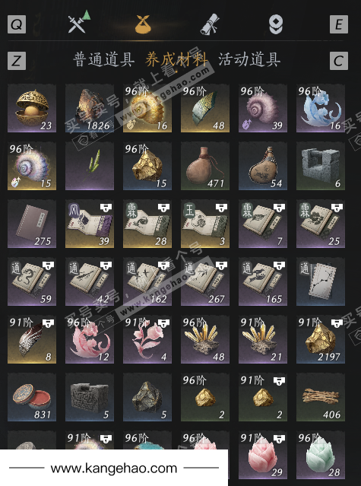
Task: Choose the 风 manual scroll with 39
Action: click(x=90, y=224)
